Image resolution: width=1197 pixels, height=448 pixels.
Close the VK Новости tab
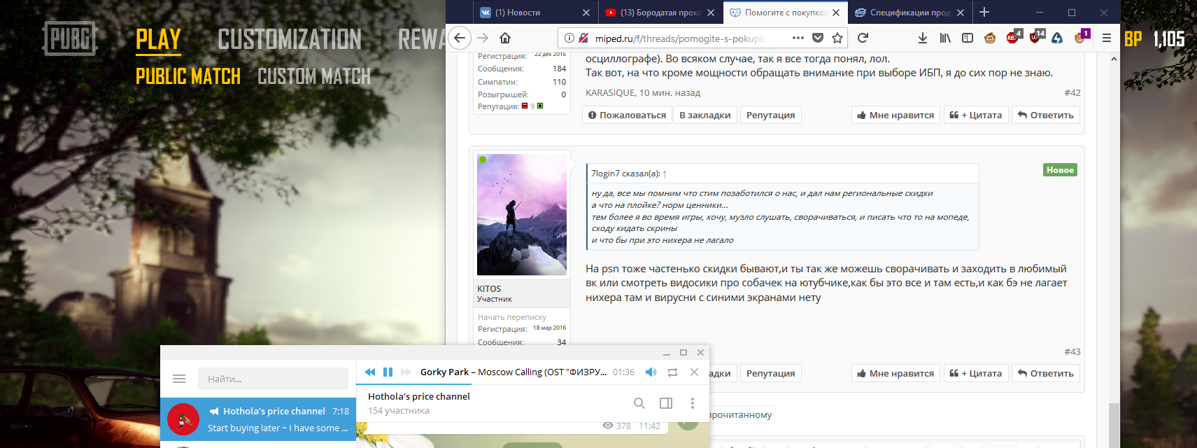(586, 13)
